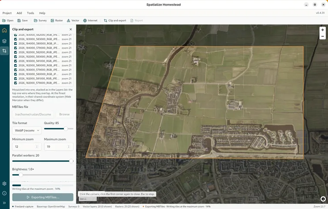The image size is (328, 209).
Task: Click Vector layers: 20 in status bar
Action: point(97,206)
